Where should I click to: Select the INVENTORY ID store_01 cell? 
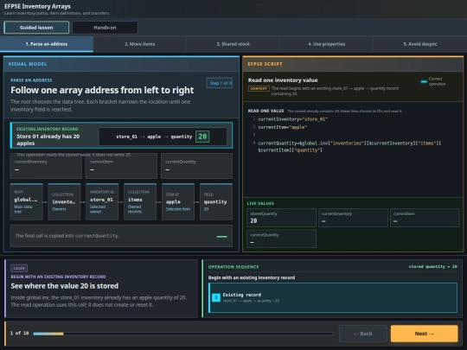102,201
